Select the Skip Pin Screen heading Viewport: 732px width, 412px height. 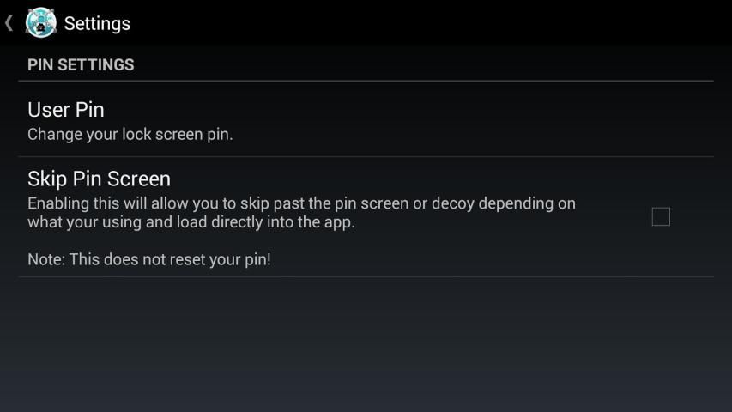(x=99, y=179)
